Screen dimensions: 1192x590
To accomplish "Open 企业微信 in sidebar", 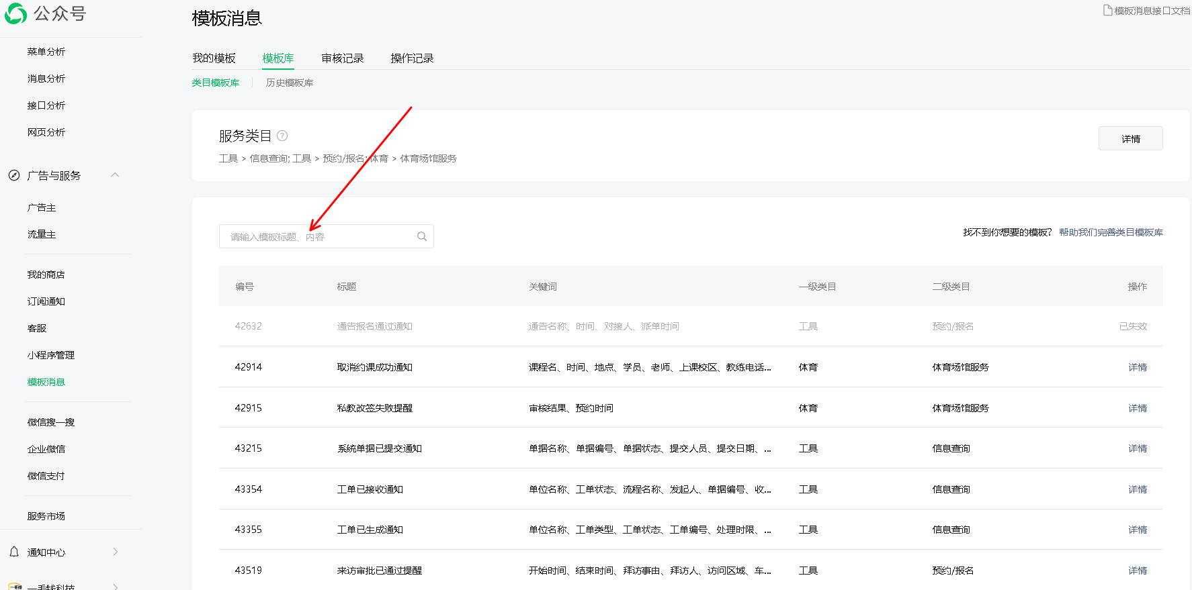I will pyautogui.click(x=46, y=449).
